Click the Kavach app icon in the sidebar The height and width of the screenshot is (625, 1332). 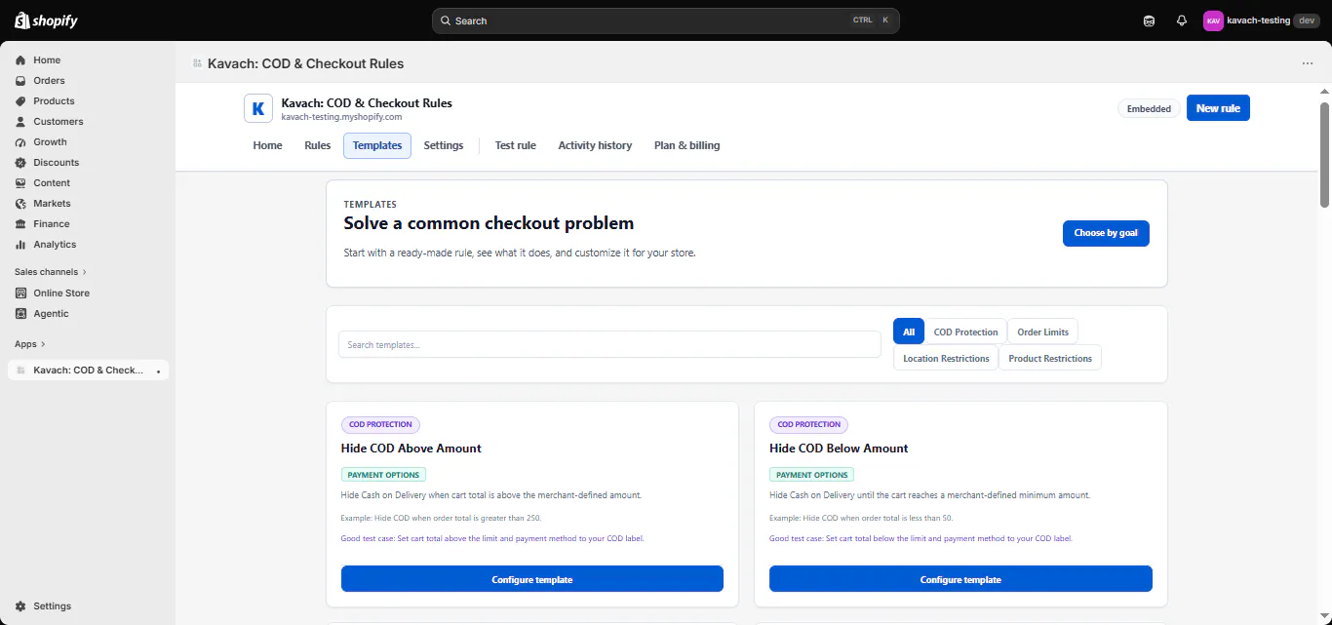(20, 371)
